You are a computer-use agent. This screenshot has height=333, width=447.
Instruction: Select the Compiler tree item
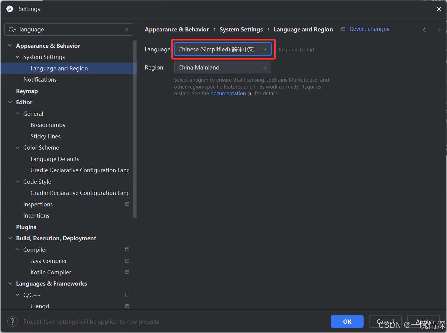[35, 250]
